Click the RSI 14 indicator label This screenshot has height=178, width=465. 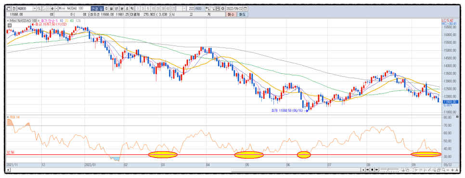click(x=14, y=117)
